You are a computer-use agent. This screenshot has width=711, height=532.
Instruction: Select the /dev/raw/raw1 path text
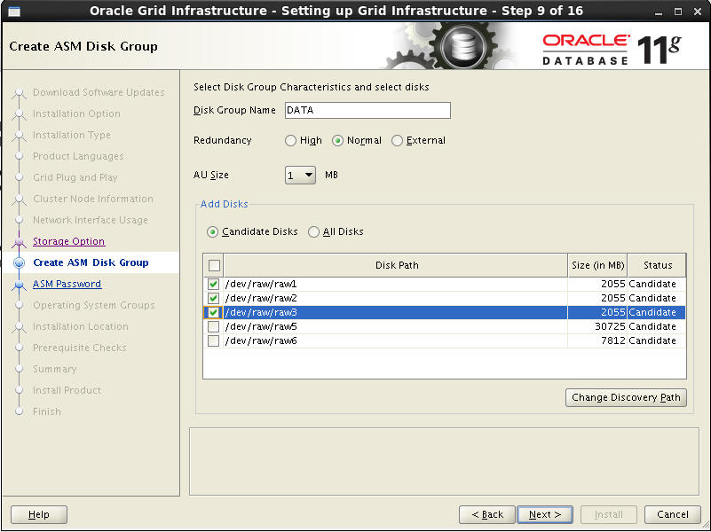click(261, 285)
